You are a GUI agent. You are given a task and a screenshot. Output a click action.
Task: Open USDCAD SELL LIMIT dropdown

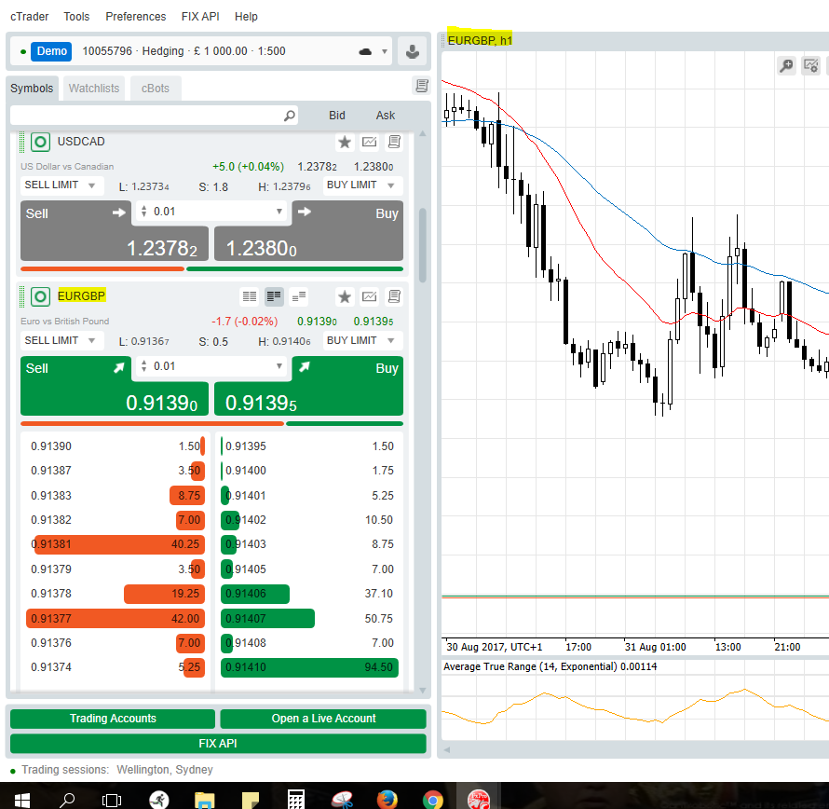(61, 185)
